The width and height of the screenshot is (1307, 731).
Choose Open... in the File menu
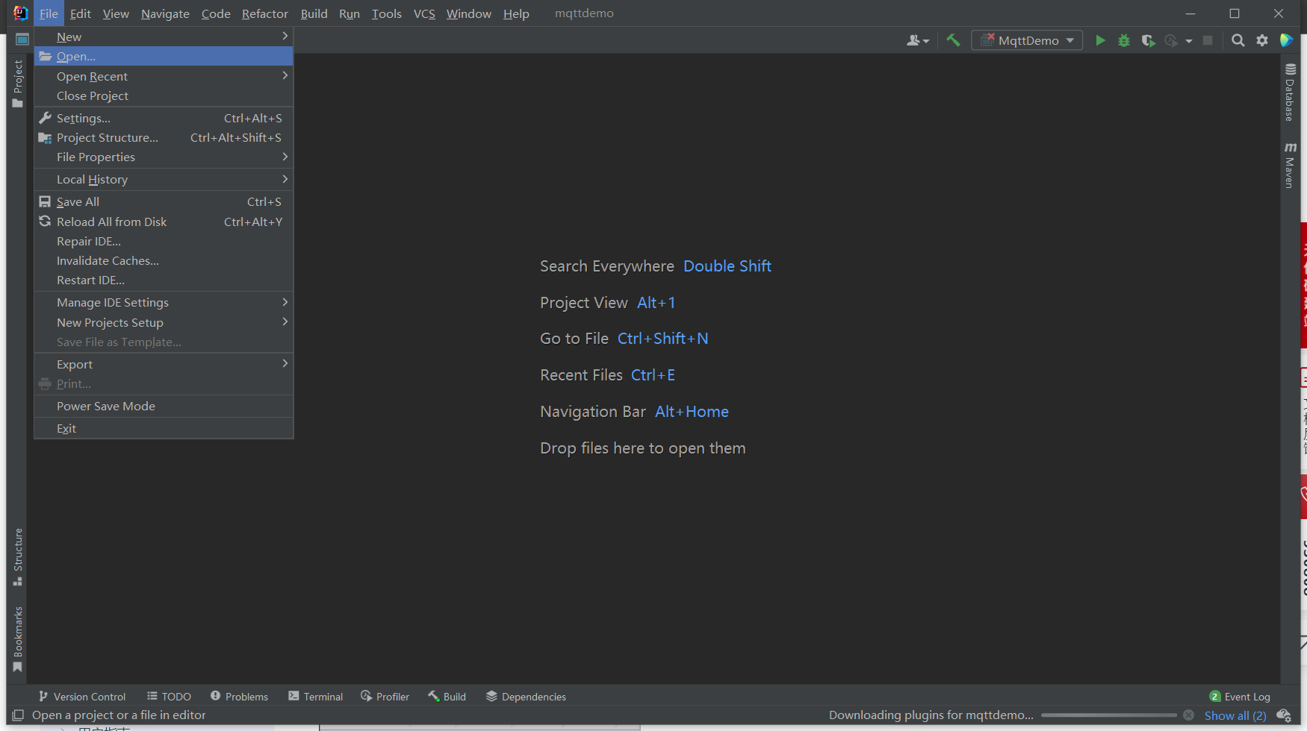coord(164,57)
